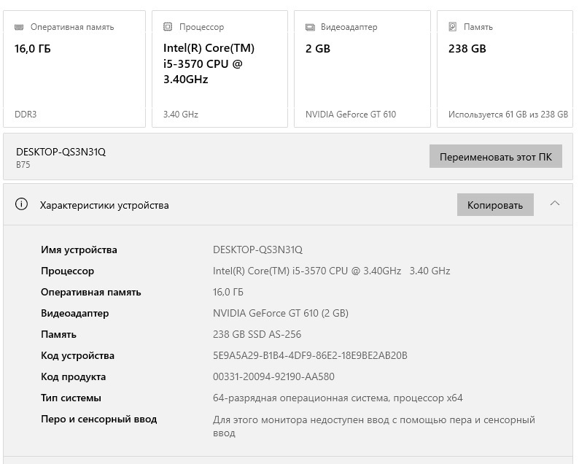
Task: Click the Память row label in specs
Action: coord(59,335)
